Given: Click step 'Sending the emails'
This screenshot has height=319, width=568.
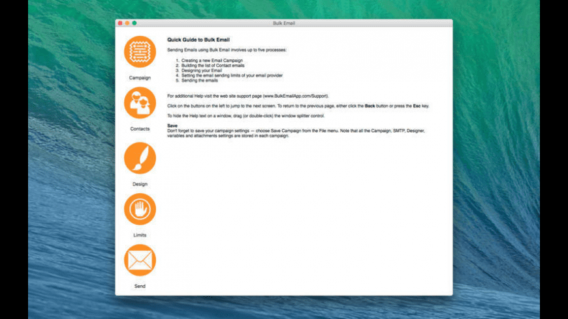Looking at the screenshot, I should (200, 81).
